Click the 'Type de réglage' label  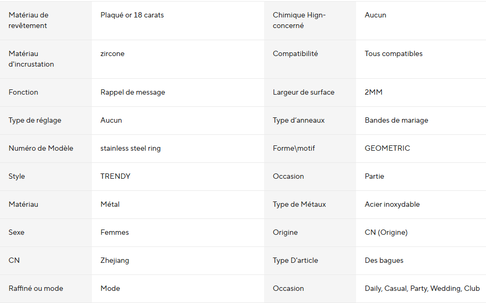[35, 120]
